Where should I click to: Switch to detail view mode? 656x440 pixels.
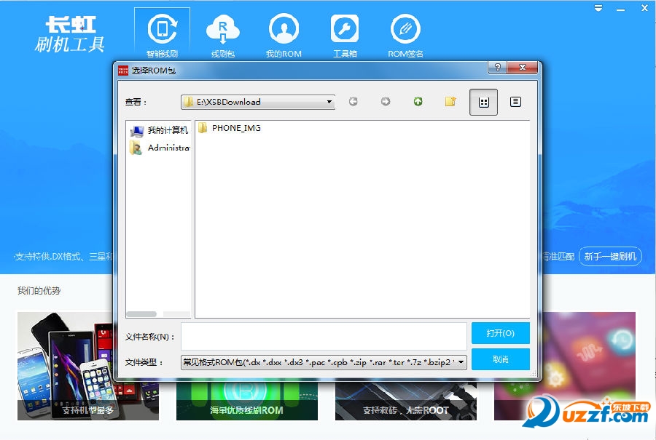[515, 102]
